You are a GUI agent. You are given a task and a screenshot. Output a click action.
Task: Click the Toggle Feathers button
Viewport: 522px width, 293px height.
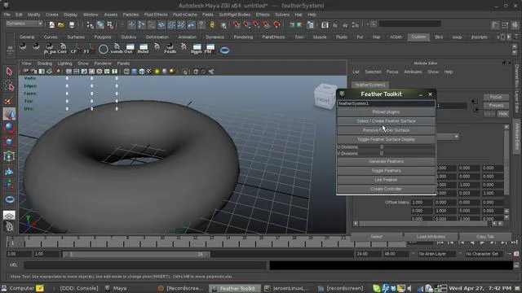[386, 171]
